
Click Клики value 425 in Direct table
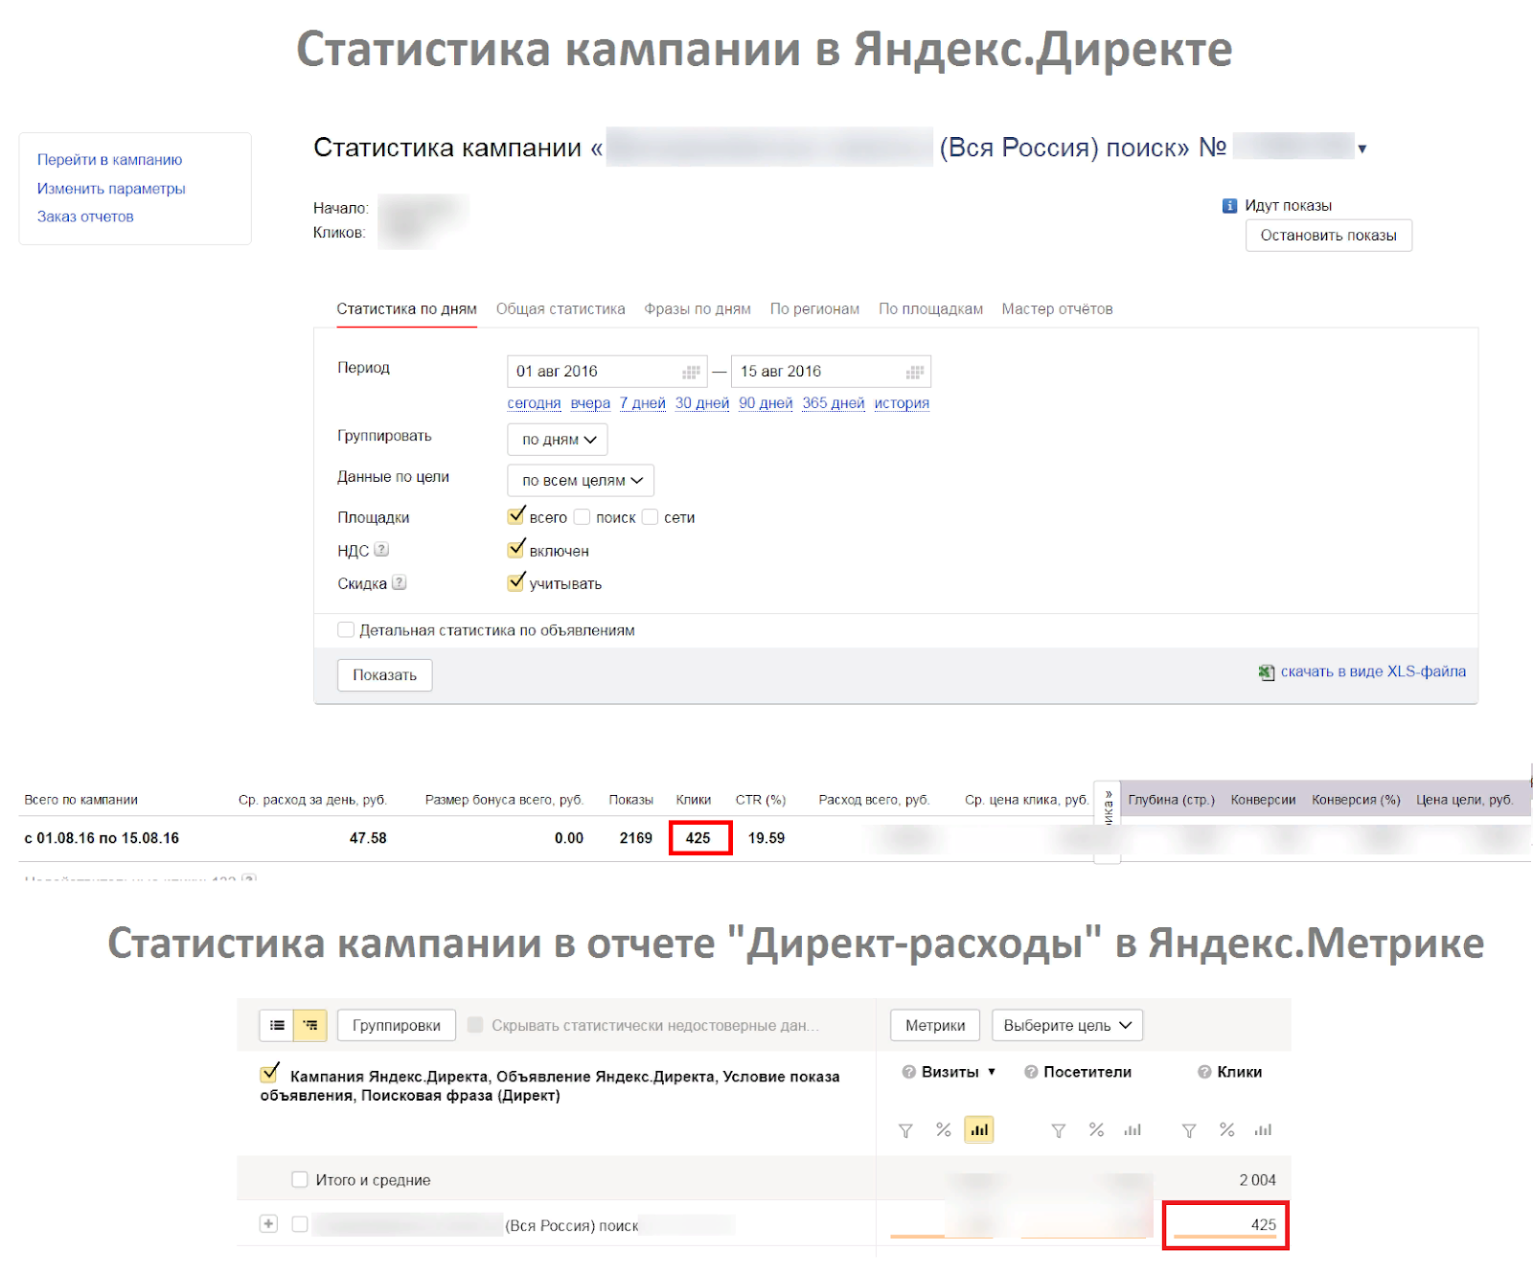698,838
